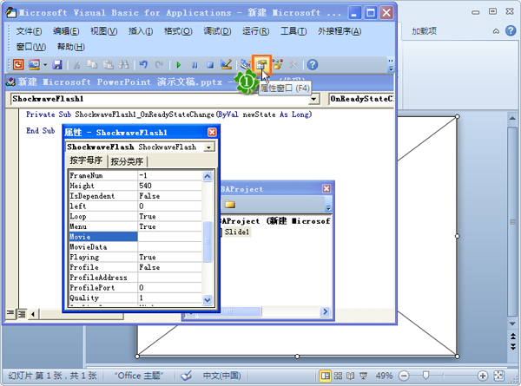Open the 调试(D) menu
Screen dimensions: 521x386
[x=217, y=31]
